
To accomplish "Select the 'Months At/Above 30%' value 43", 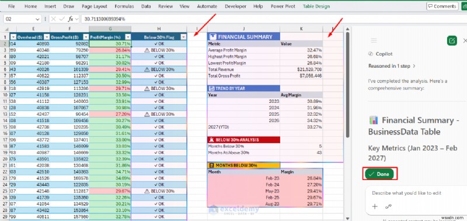I will pyautogui.click(x=301, y=153).
